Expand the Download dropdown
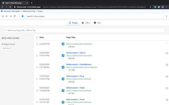Viewport: 169px width, 105px height. pyautogui.click(x=7, y=48)
